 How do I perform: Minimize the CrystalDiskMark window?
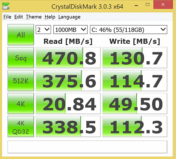pyautogui.click(x=136, y=5)
